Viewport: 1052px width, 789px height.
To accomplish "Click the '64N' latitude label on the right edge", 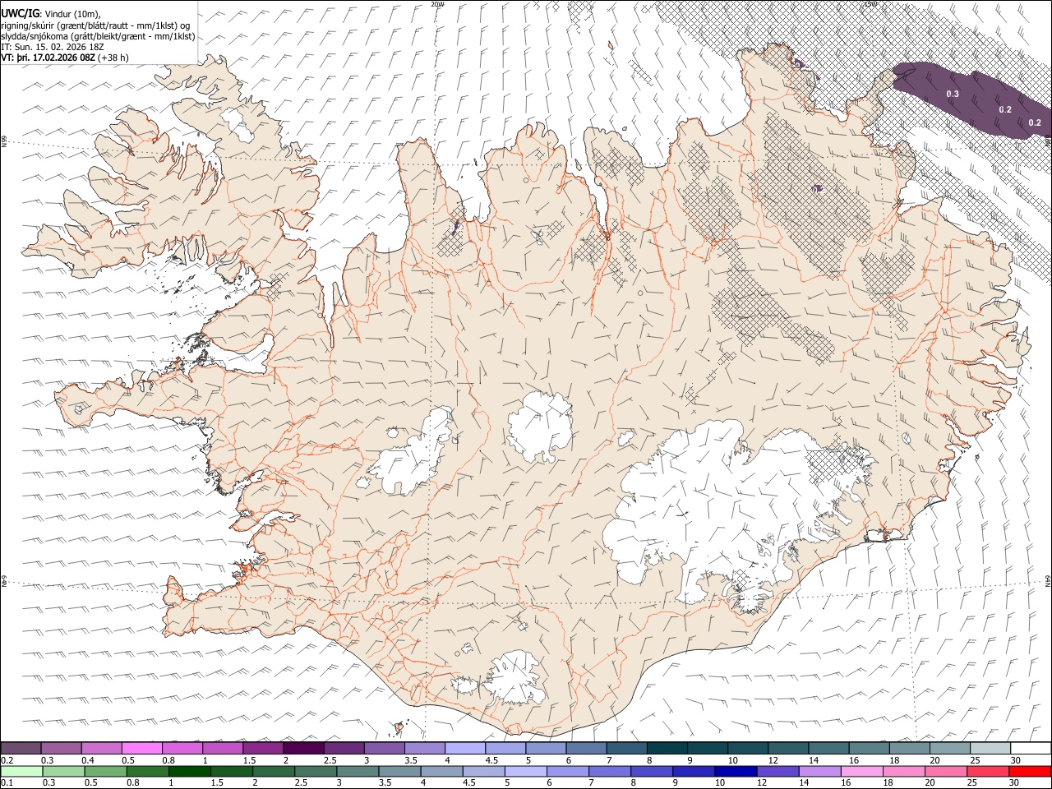I will pos(1048,581).
